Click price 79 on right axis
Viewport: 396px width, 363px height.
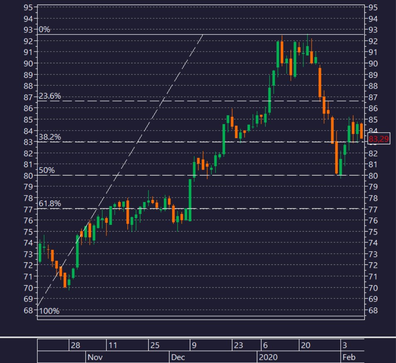point(373,187)
